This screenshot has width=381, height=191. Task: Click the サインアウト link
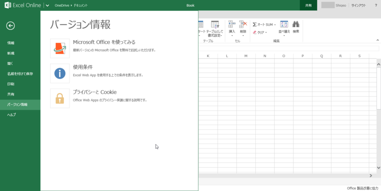click(359, 5)
